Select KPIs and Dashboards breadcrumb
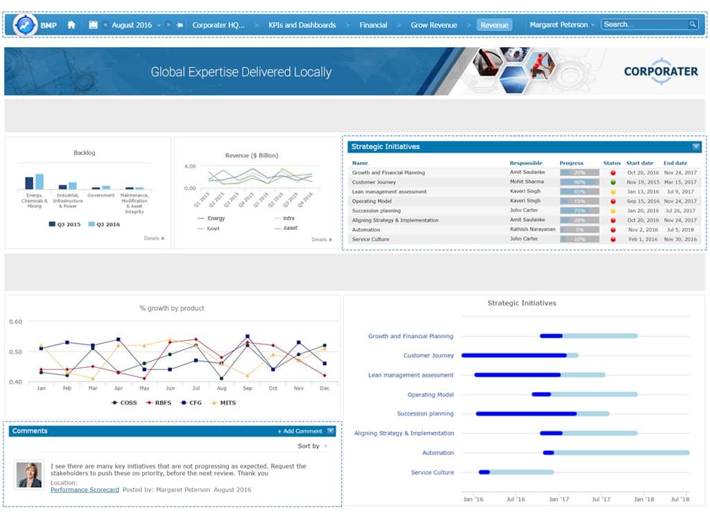This screenshot has height=532, width=710. tap(302, 25)
